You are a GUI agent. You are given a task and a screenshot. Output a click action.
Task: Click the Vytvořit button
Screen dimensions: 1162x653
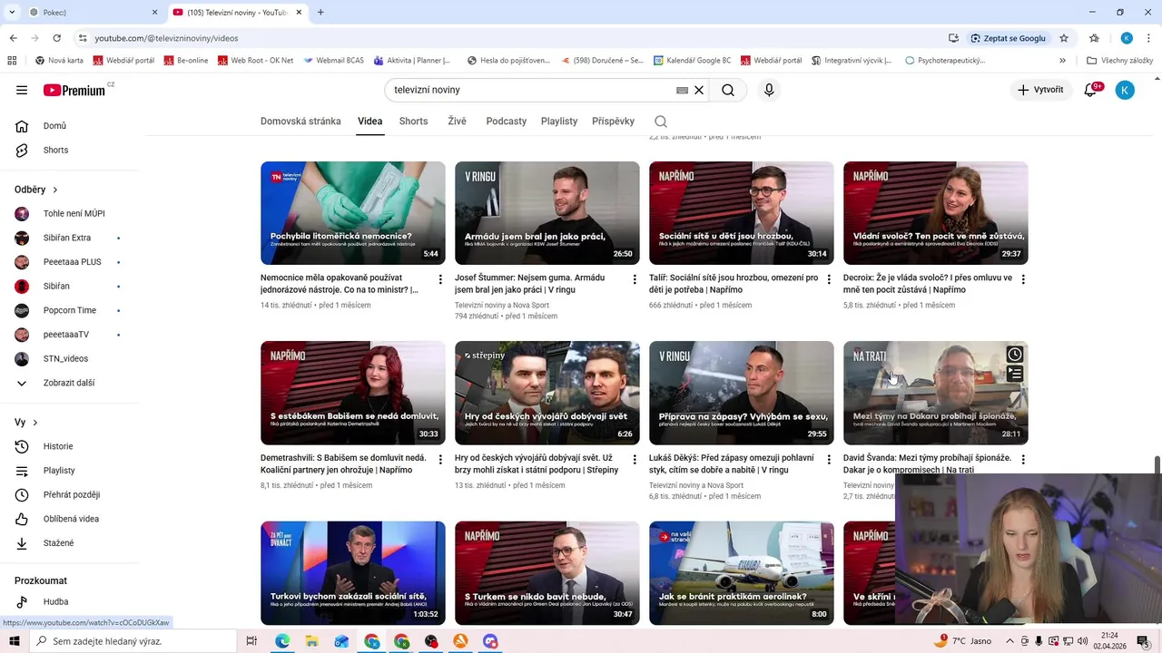click(1040, 90)
